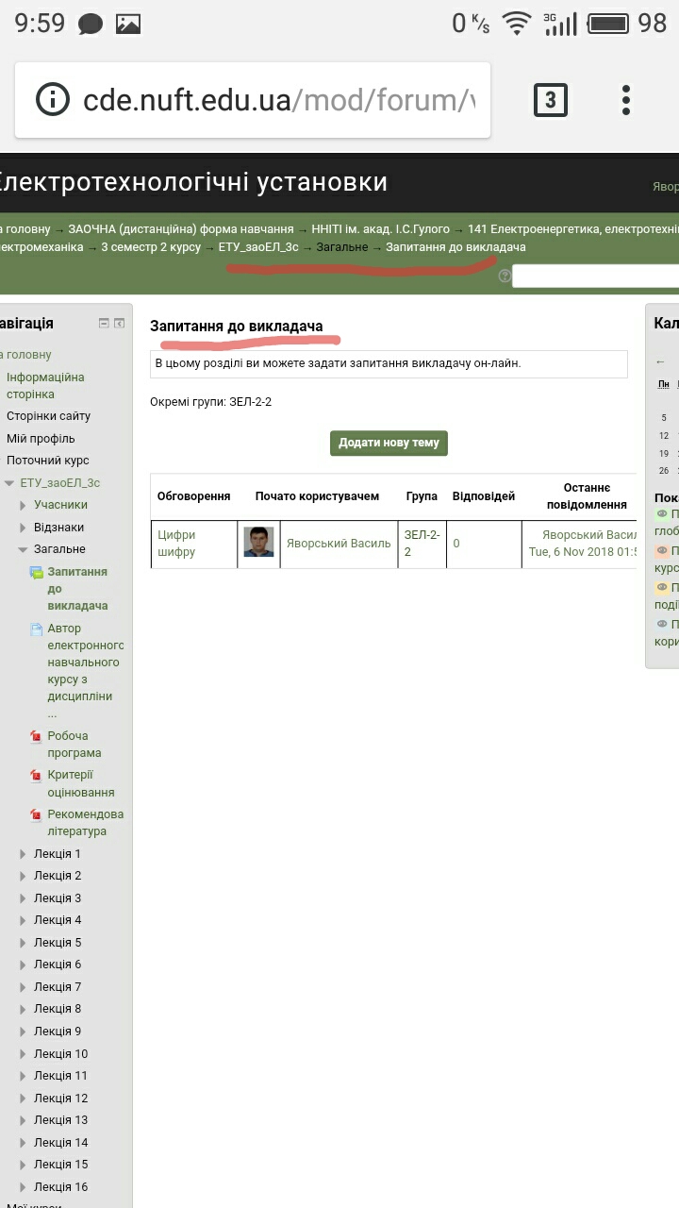Open the Chrome three-dot menu

625,100
